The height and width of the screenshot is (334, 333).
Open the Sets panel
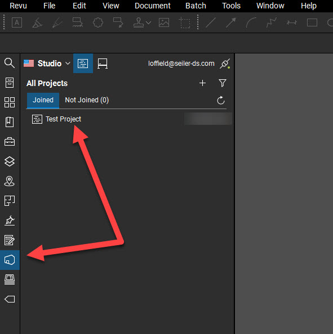[x=10, y=279]
